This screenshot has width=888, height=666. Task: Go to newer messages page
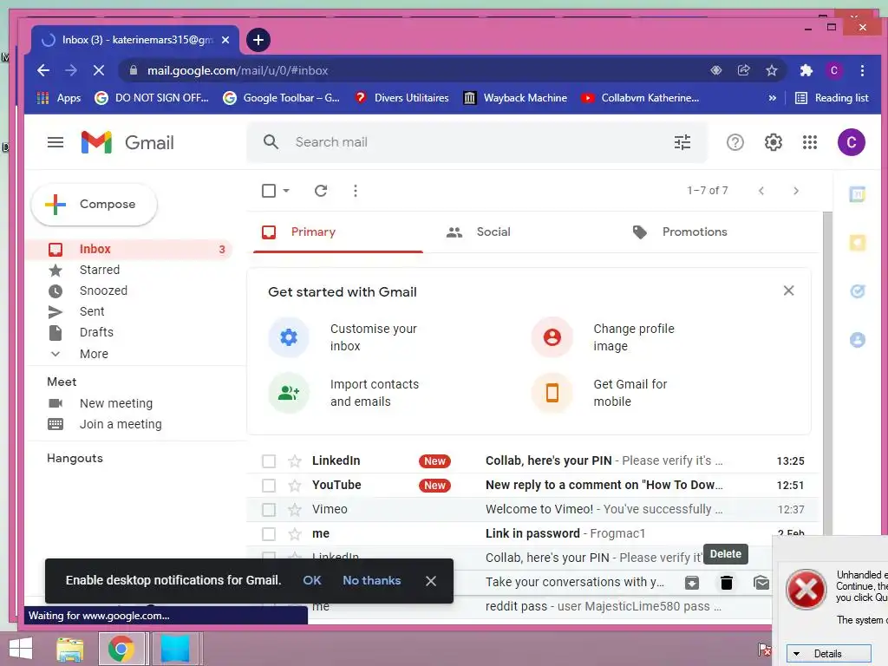761,191
